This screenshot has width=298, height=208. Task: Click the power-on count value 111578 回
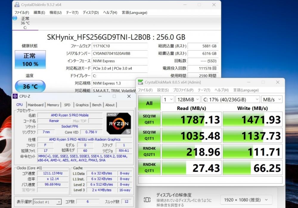(203, 68)
